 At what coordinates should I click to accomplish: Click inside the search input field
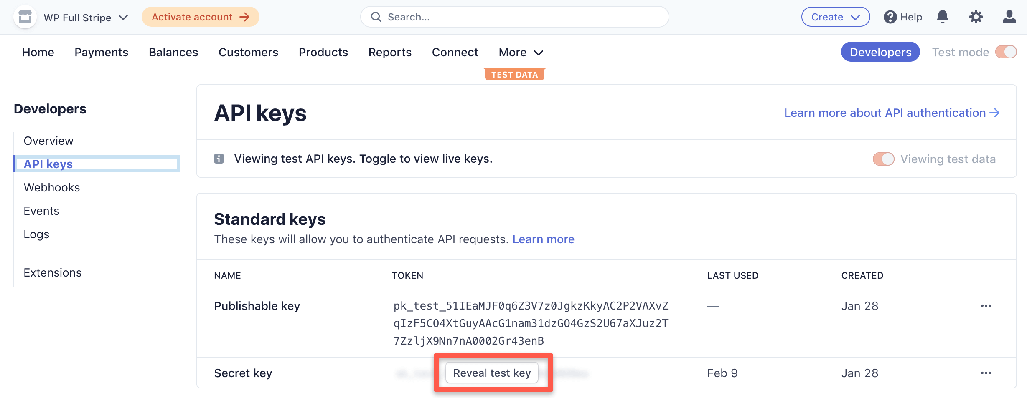point(460,17)
